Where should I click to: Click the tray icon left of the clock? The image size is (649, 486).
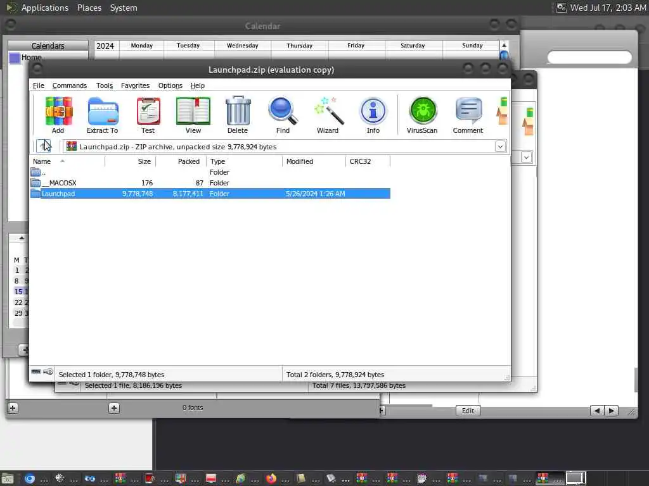(561, 8)
